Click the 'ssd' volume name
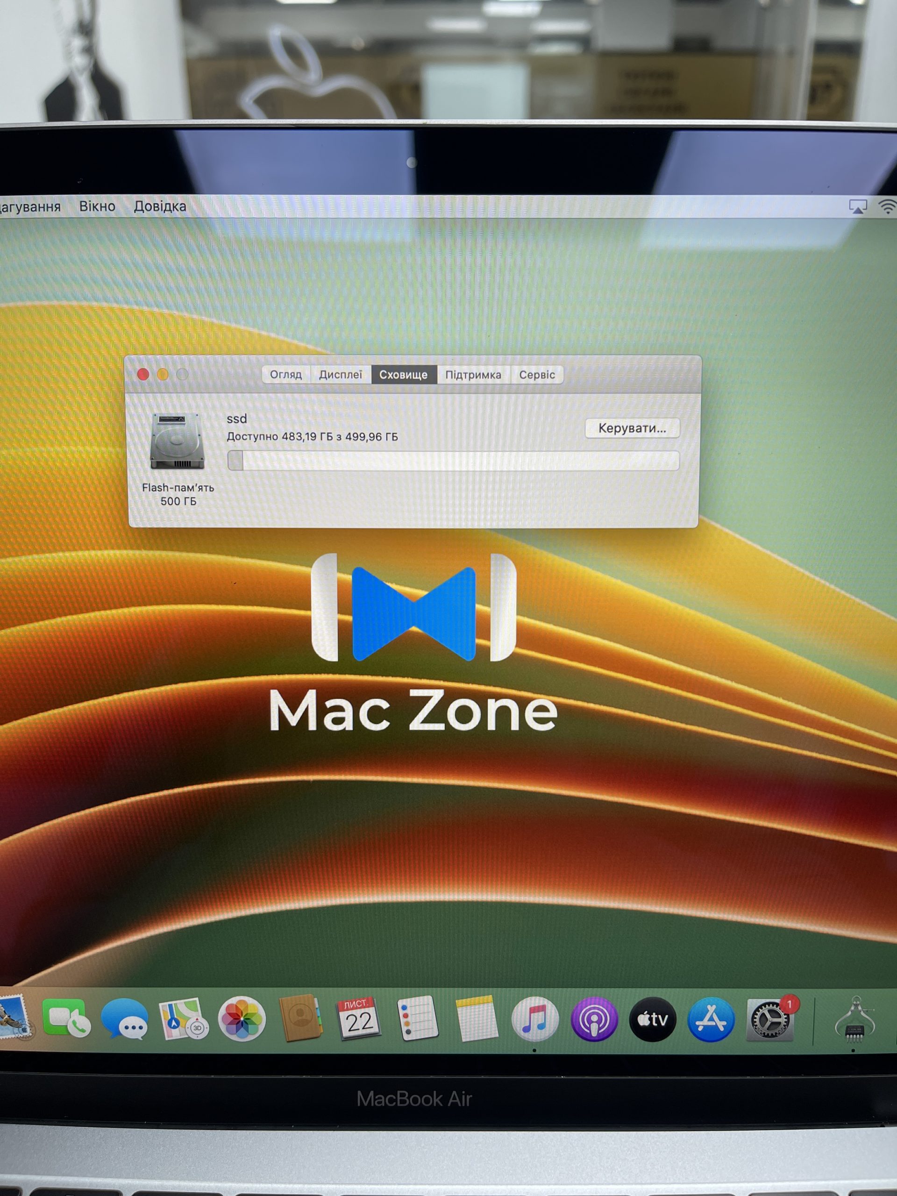Viewport: 897px width, 1196px height. (237, 419)
